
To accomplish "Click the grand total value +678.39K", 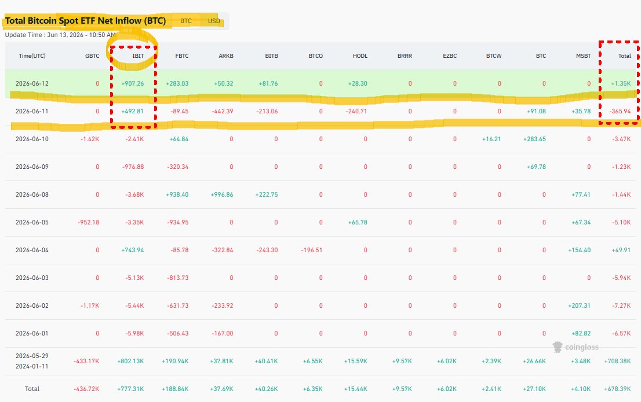I will (618, 389).
